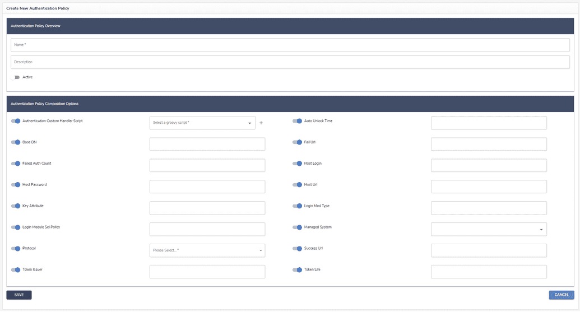The height and width of the screenshot is (312, 580).
Task: Open the Protocol Please Select dropdown
Action: pyautogui.click(x=207, y=250)
